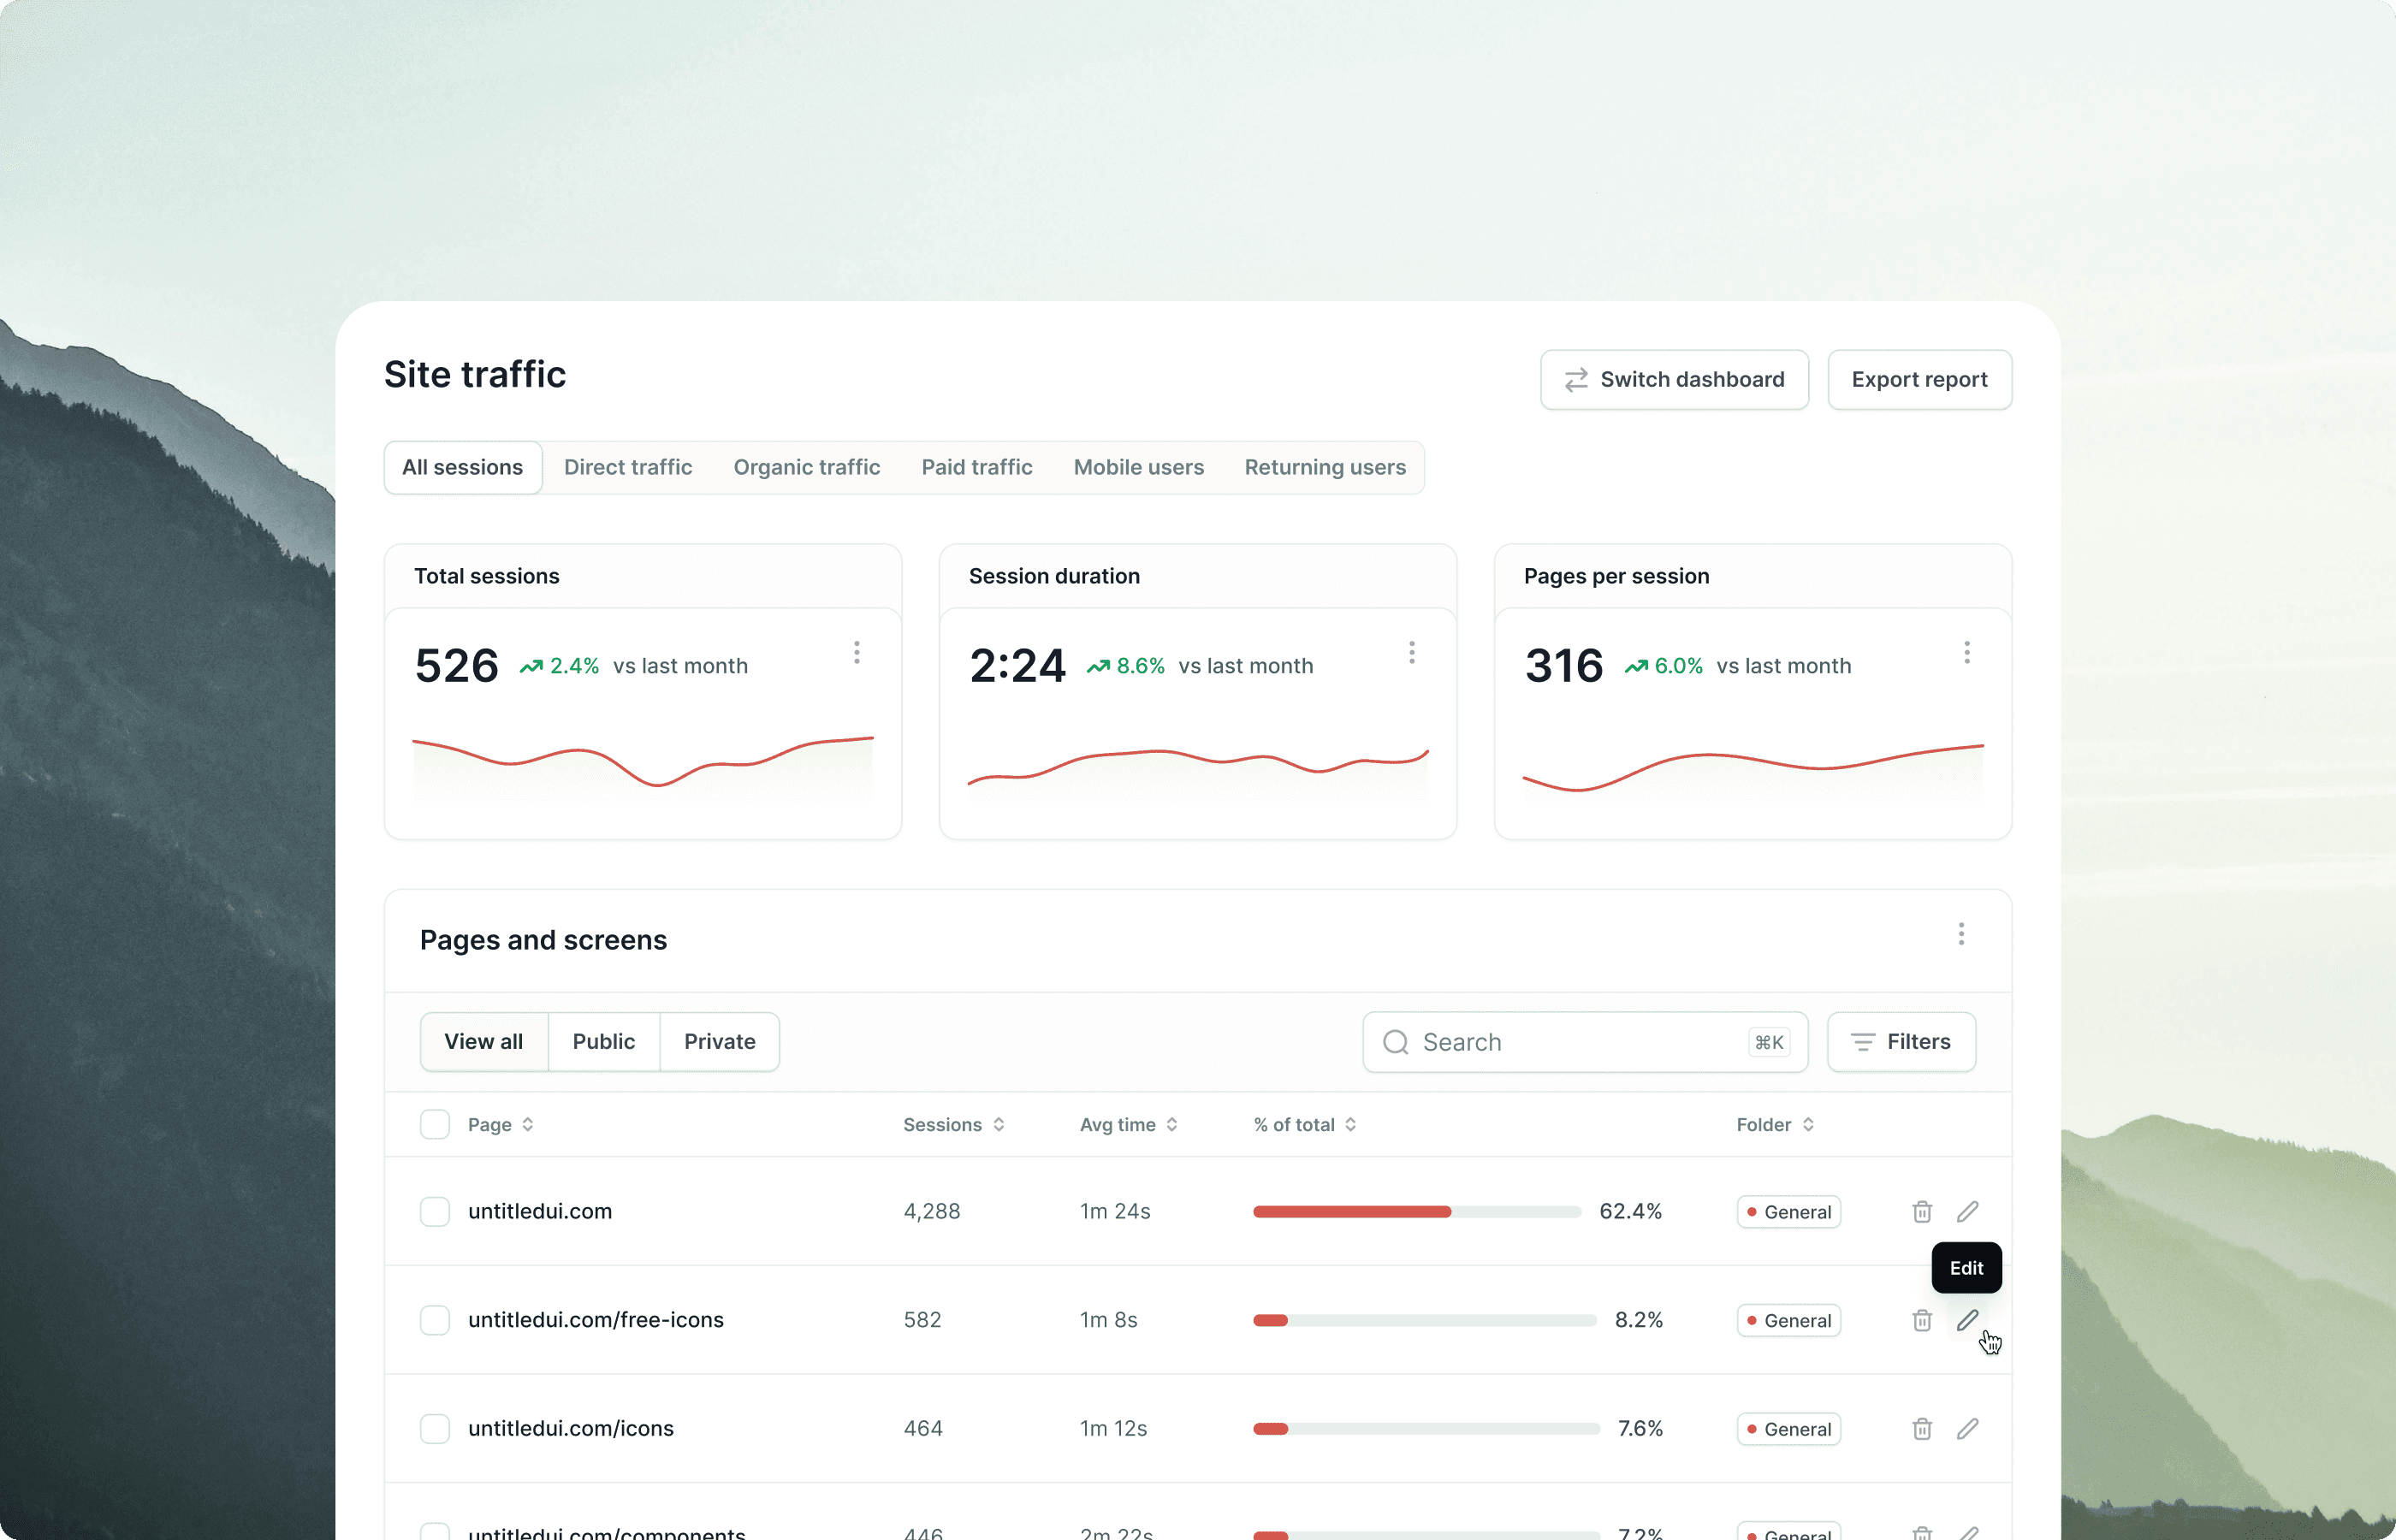The width and height of the screenshot is (2396, 1540).
Task: Select the untitledui.com/icons row checkbox
Action: tap(435, 1428)
